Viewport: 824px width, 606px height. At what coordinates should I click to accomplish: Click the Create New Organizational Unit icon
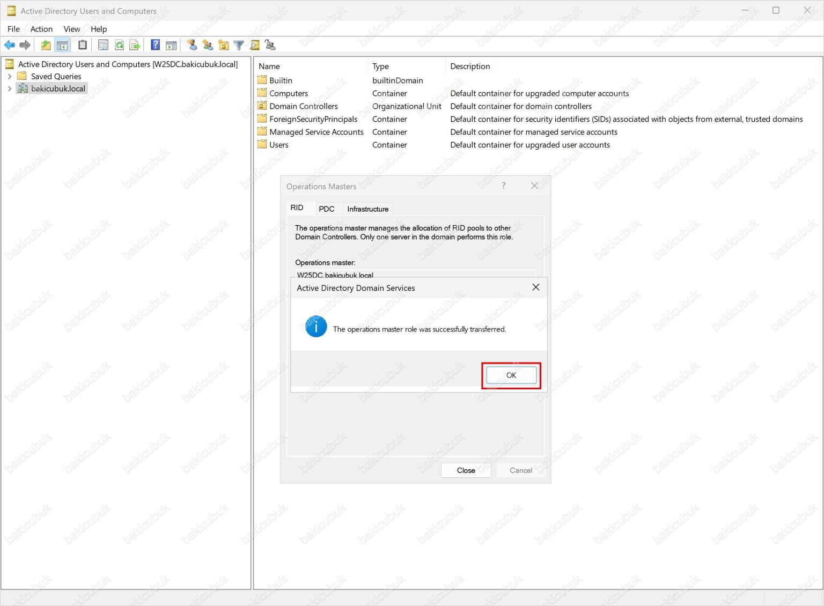[223, 45]
